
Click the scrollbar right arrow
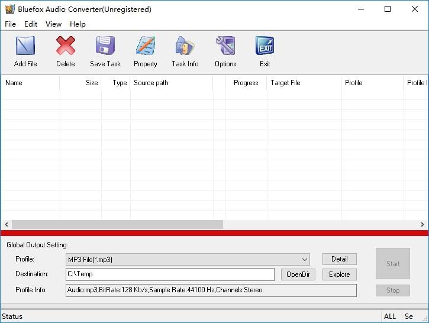(422, 225)
